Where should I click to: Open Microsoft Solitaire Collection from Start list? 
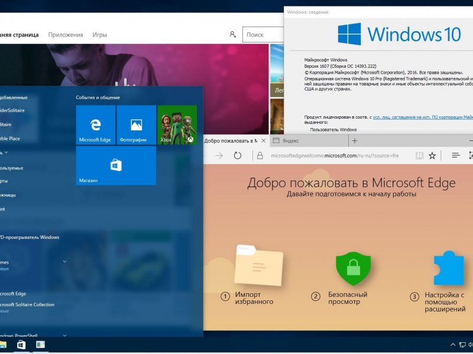pos(27,304)
